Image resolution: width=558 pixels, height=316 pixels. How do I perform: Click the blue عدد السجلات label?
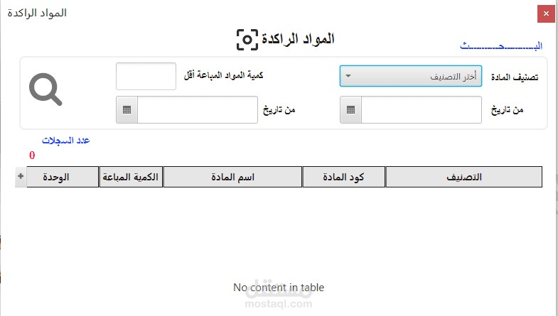(x=65, y=141)
